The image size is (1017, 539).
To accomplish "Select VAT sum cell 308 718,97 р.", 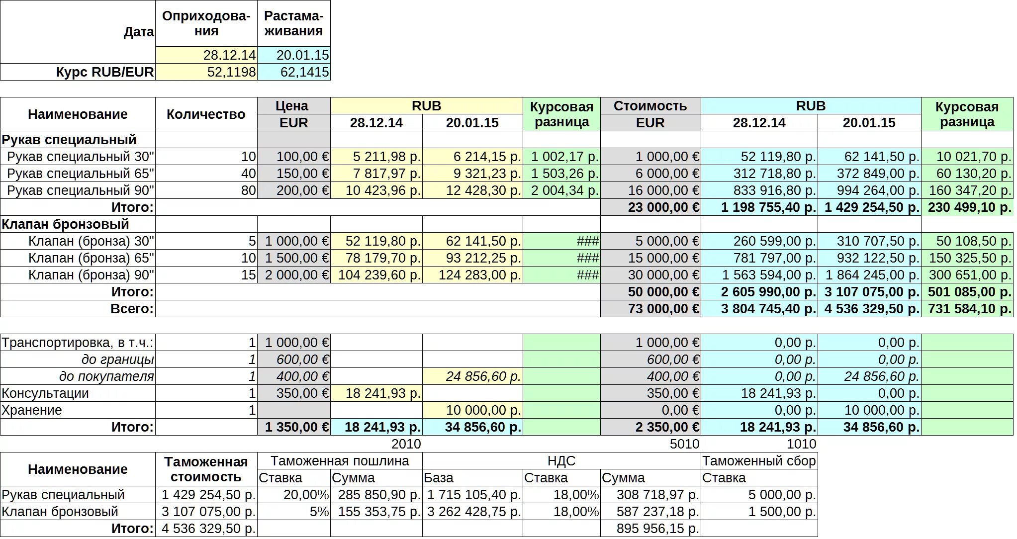I will coord(650,495).
